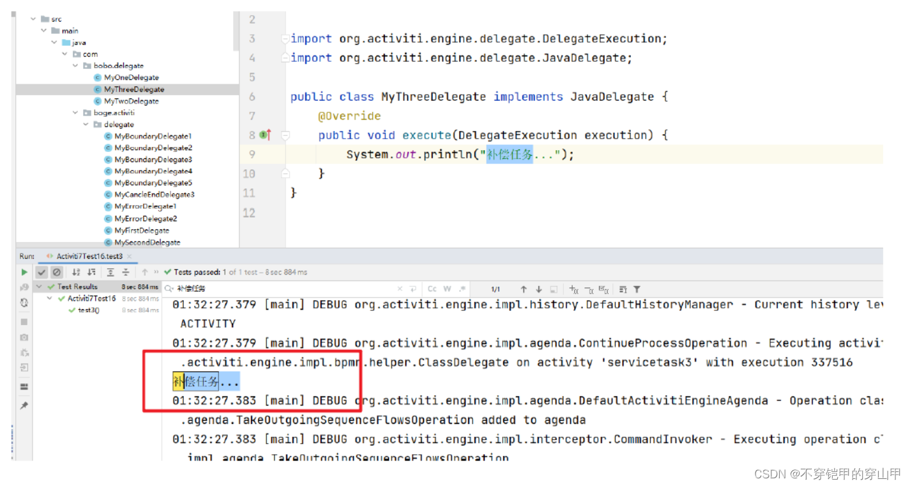Toggle Match Case Cc option
910x486 pixels.
tap(432, 289)
